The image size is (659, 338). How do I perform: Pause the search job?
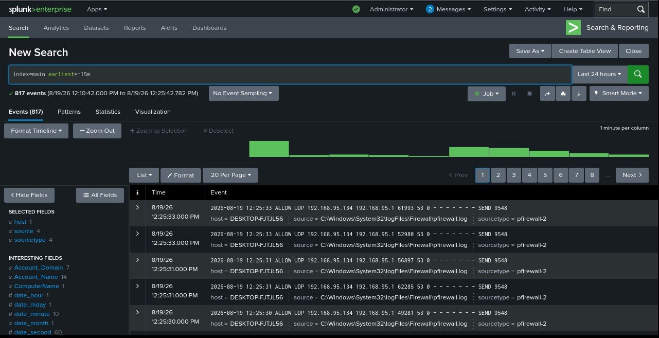pyautogui.click(x=513, y=94)
